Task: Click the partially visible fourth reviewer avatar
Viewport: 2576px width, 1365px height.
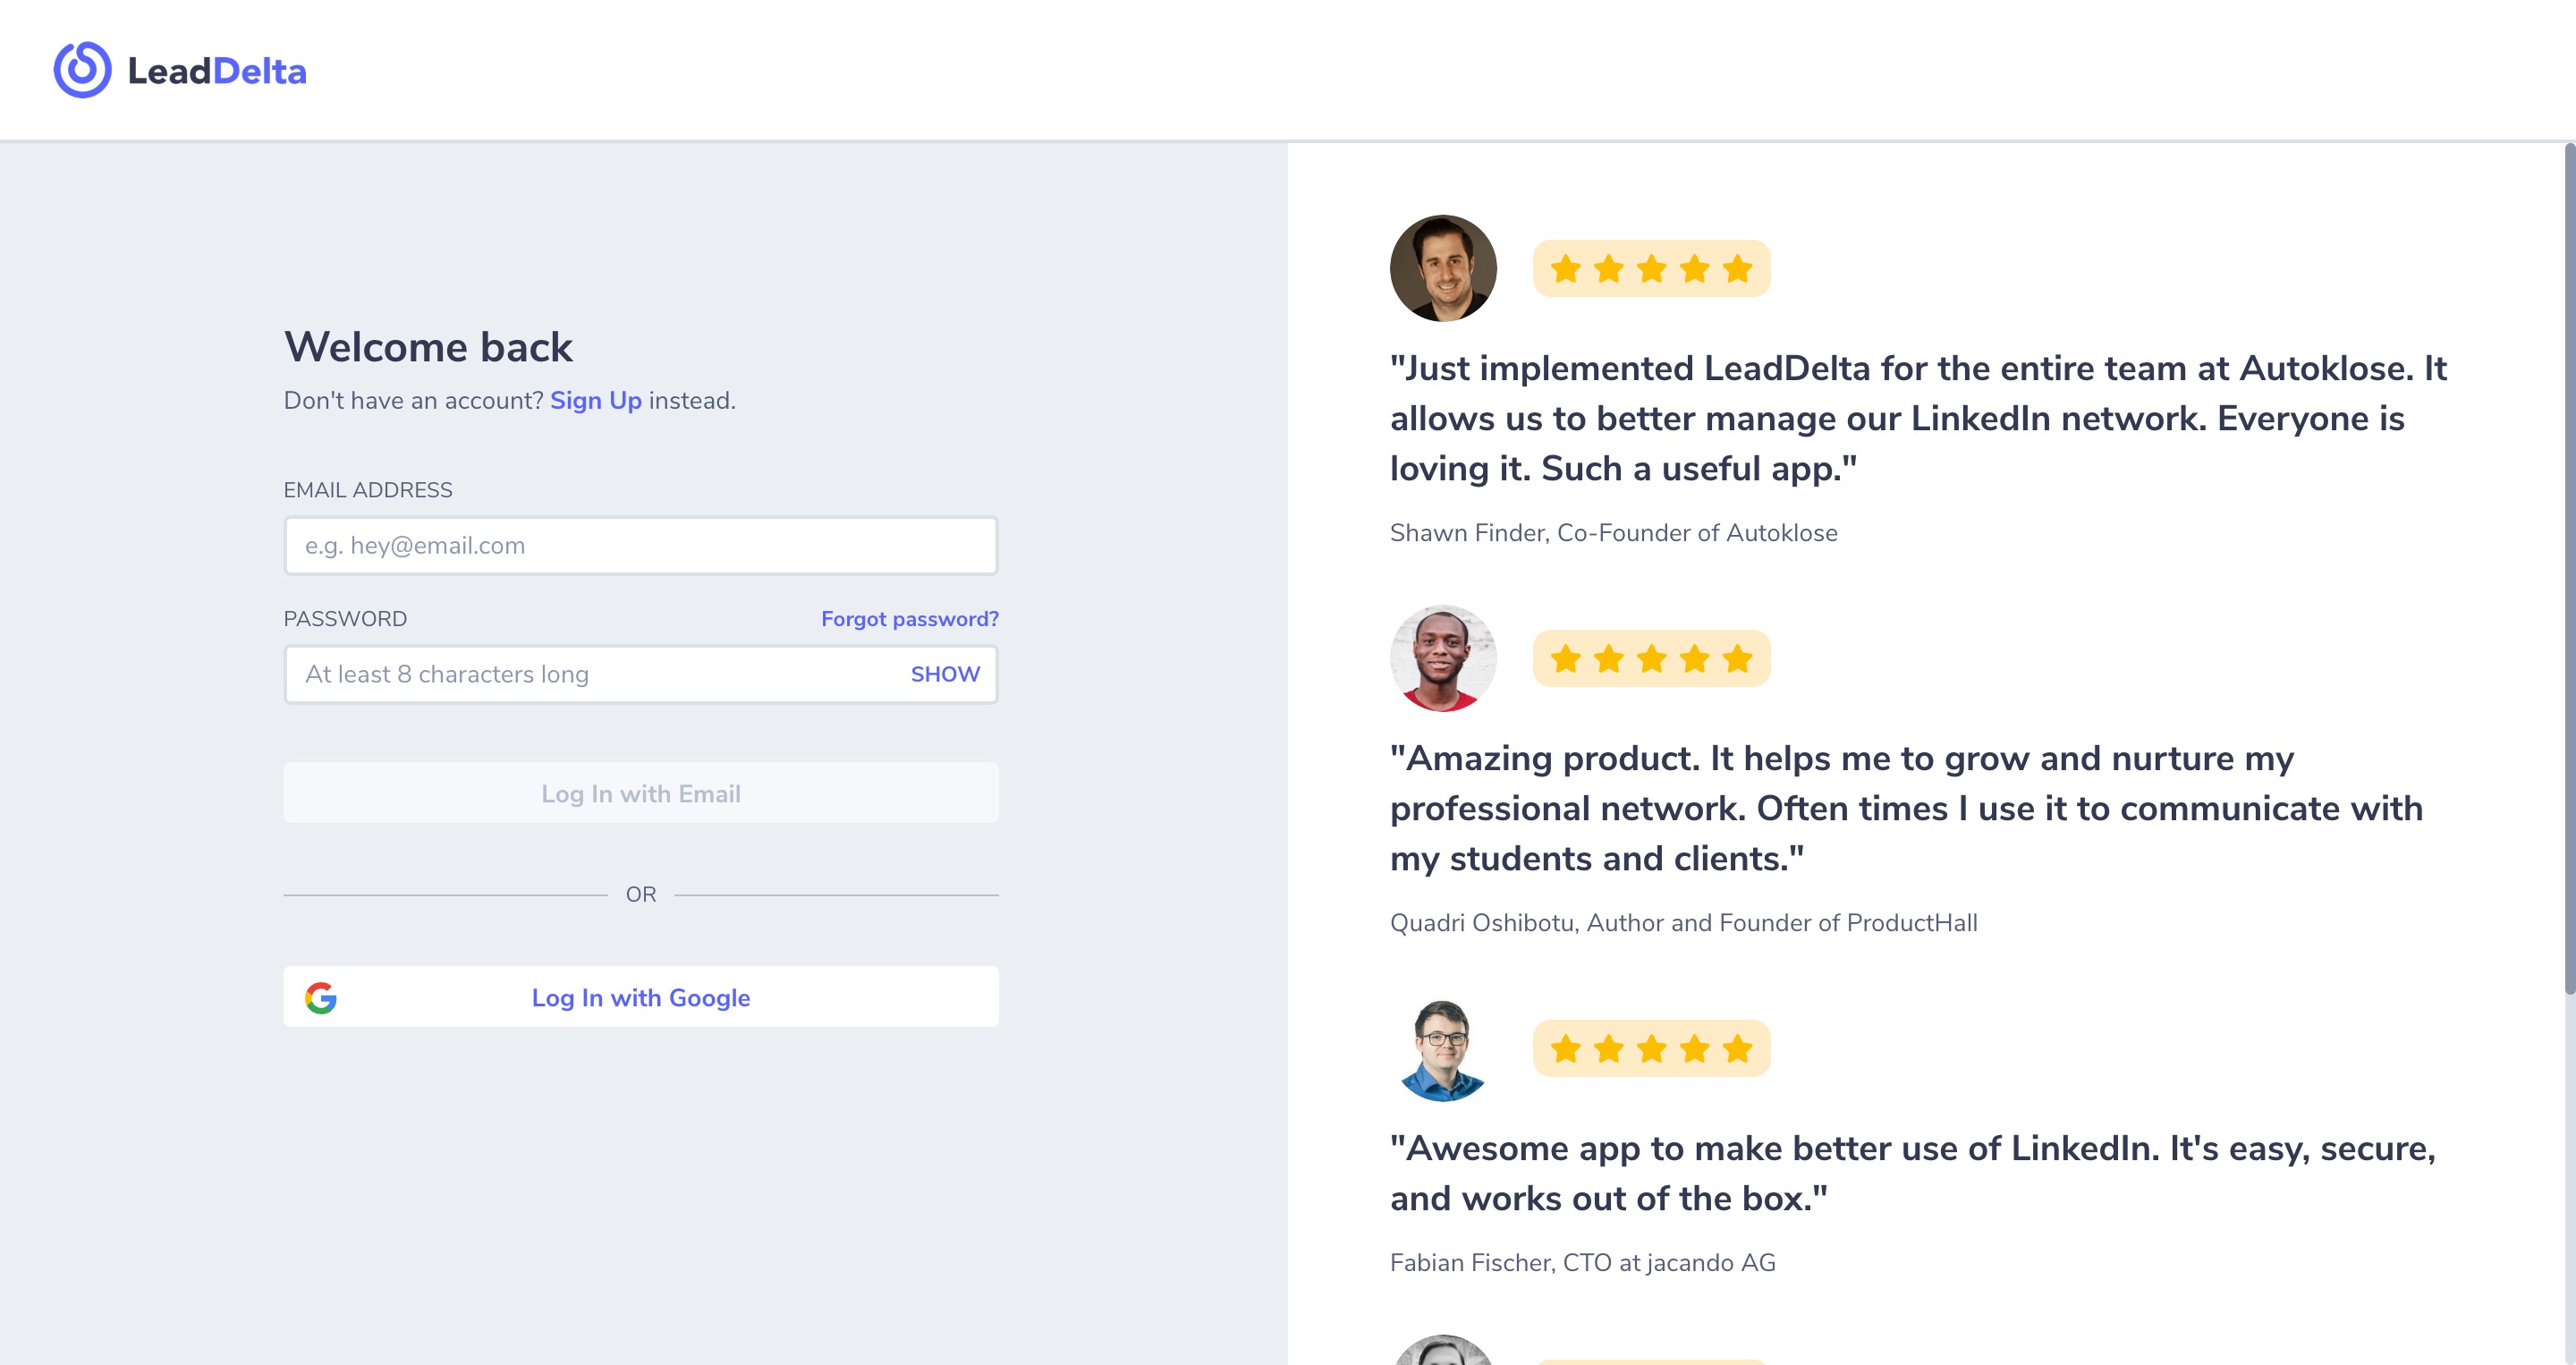Action: coord(1443,1350)
